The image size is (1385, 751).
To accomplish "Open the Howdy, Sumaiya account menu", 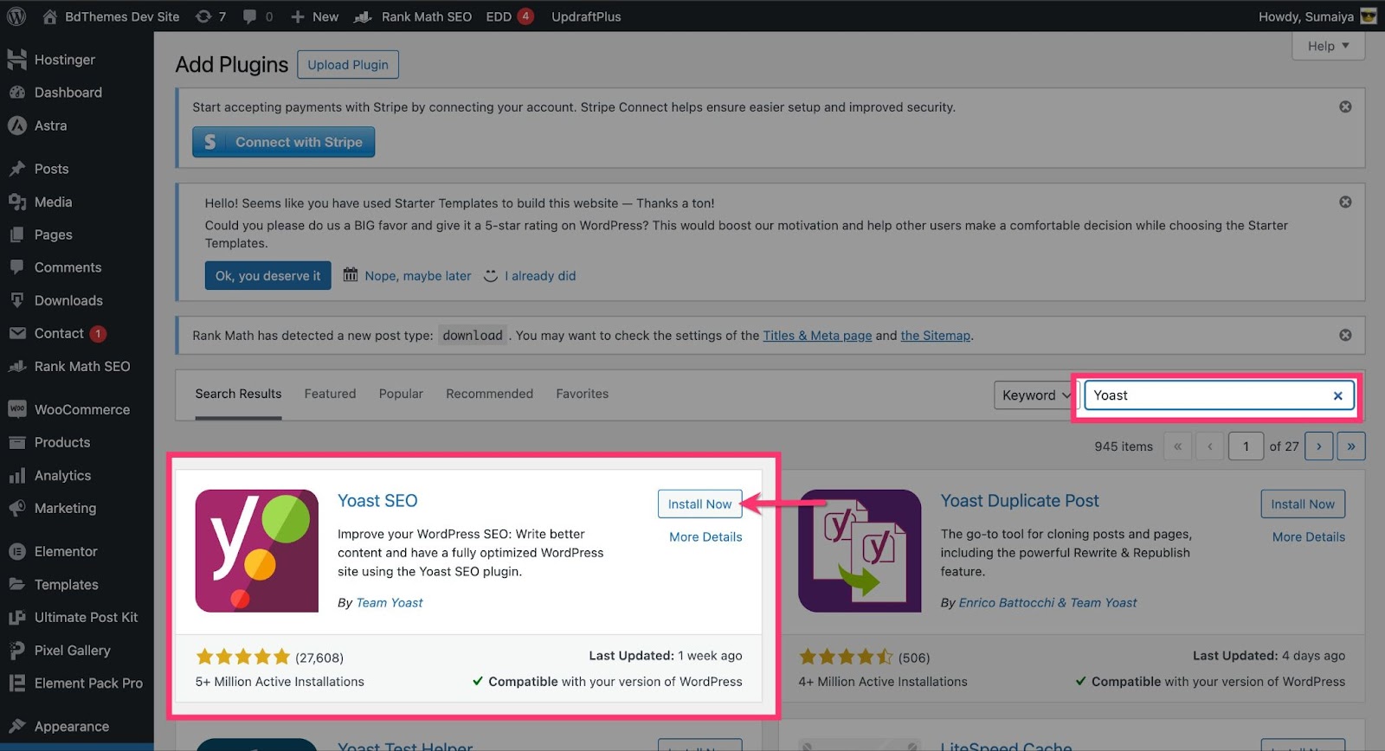I will pyautogui.click(x=1317, y=16).
